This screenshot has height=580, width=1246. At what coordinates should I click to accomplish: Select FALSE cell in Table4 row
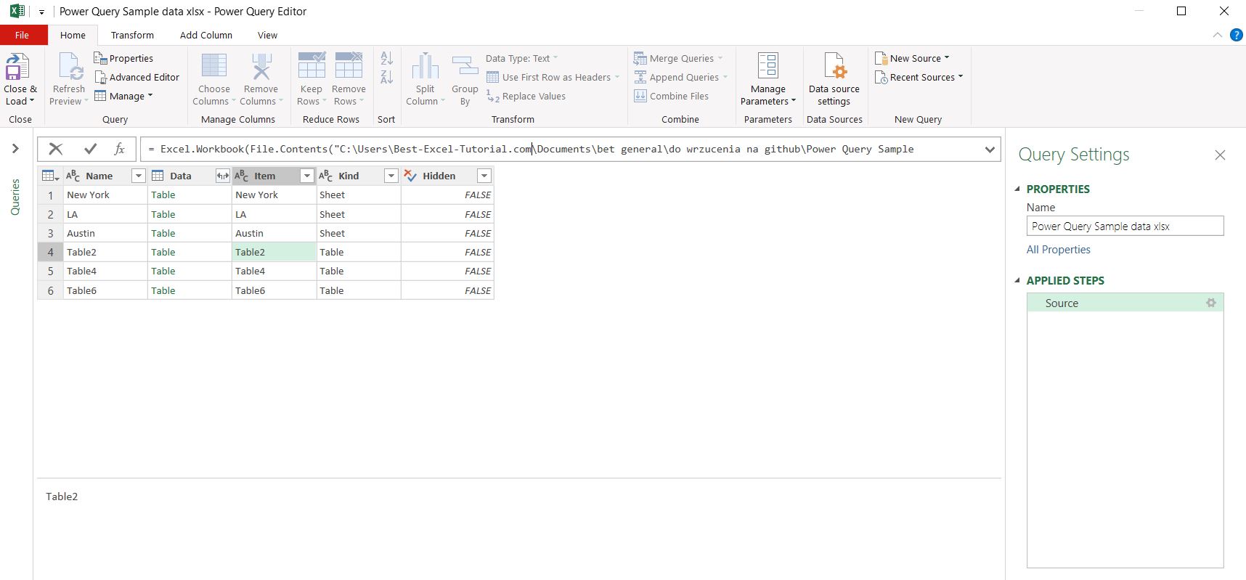(x=447, y=271)
